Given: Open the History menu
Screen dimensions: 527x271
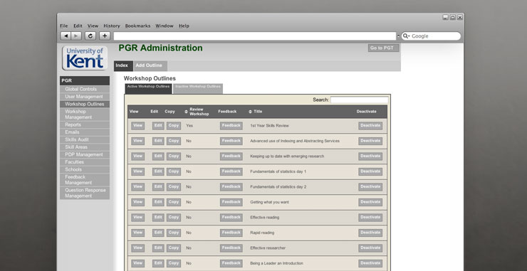Looking at the screenshot, I should coord(112,26).
